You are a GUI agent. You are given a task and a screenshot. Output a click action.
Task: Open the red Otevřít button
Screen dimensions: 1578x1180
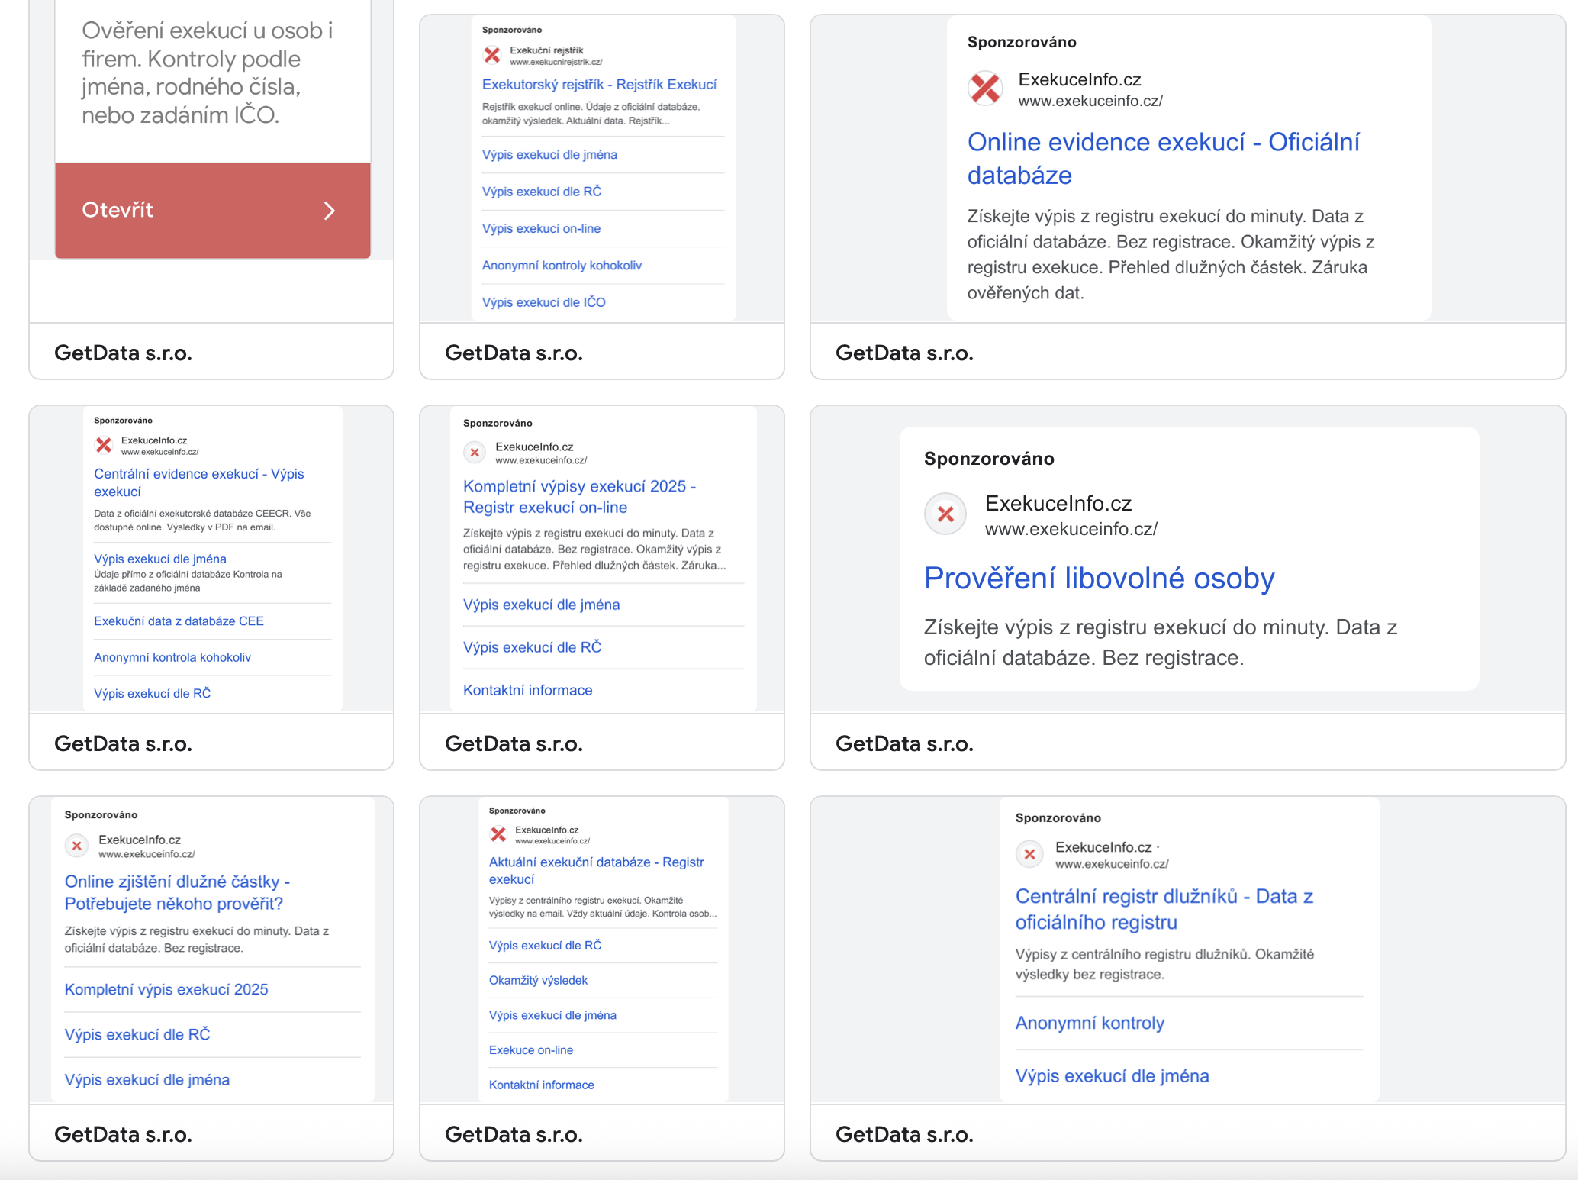coord(213,211)
